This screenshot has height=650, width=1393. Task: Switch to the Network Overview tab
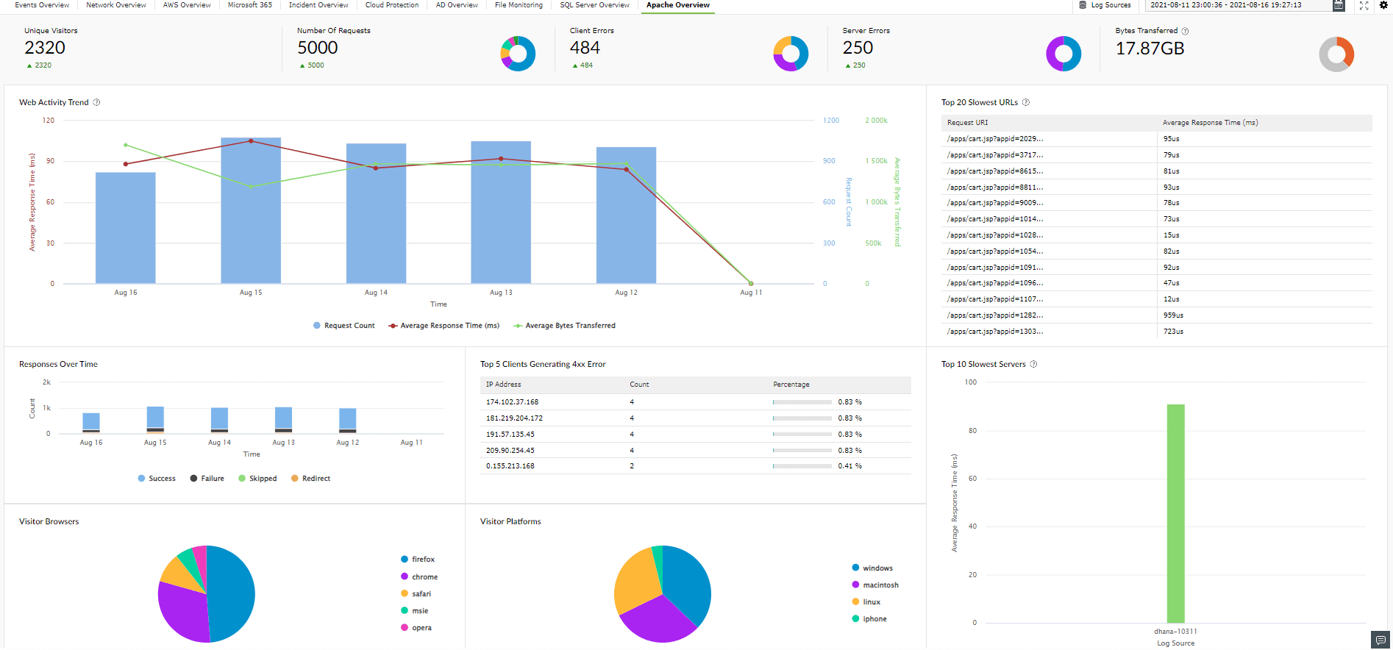(115, 5)
